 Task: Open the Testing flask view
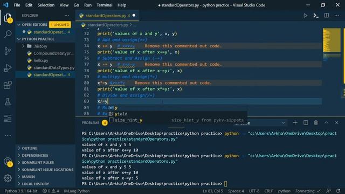pyautogui.click(x=8, y=102)
